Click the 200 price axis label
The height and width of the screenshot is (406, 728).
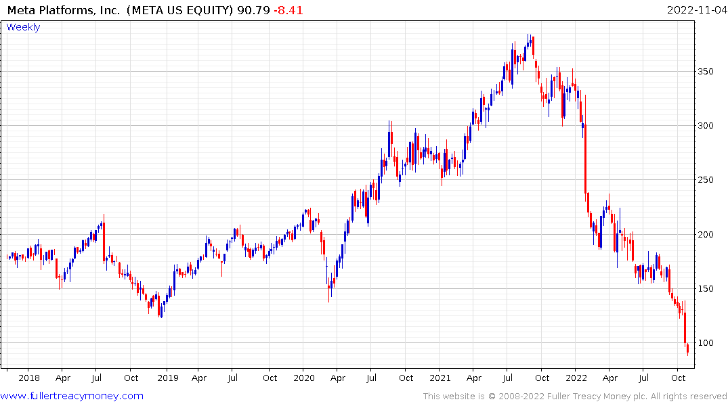(x=706, y=234)
